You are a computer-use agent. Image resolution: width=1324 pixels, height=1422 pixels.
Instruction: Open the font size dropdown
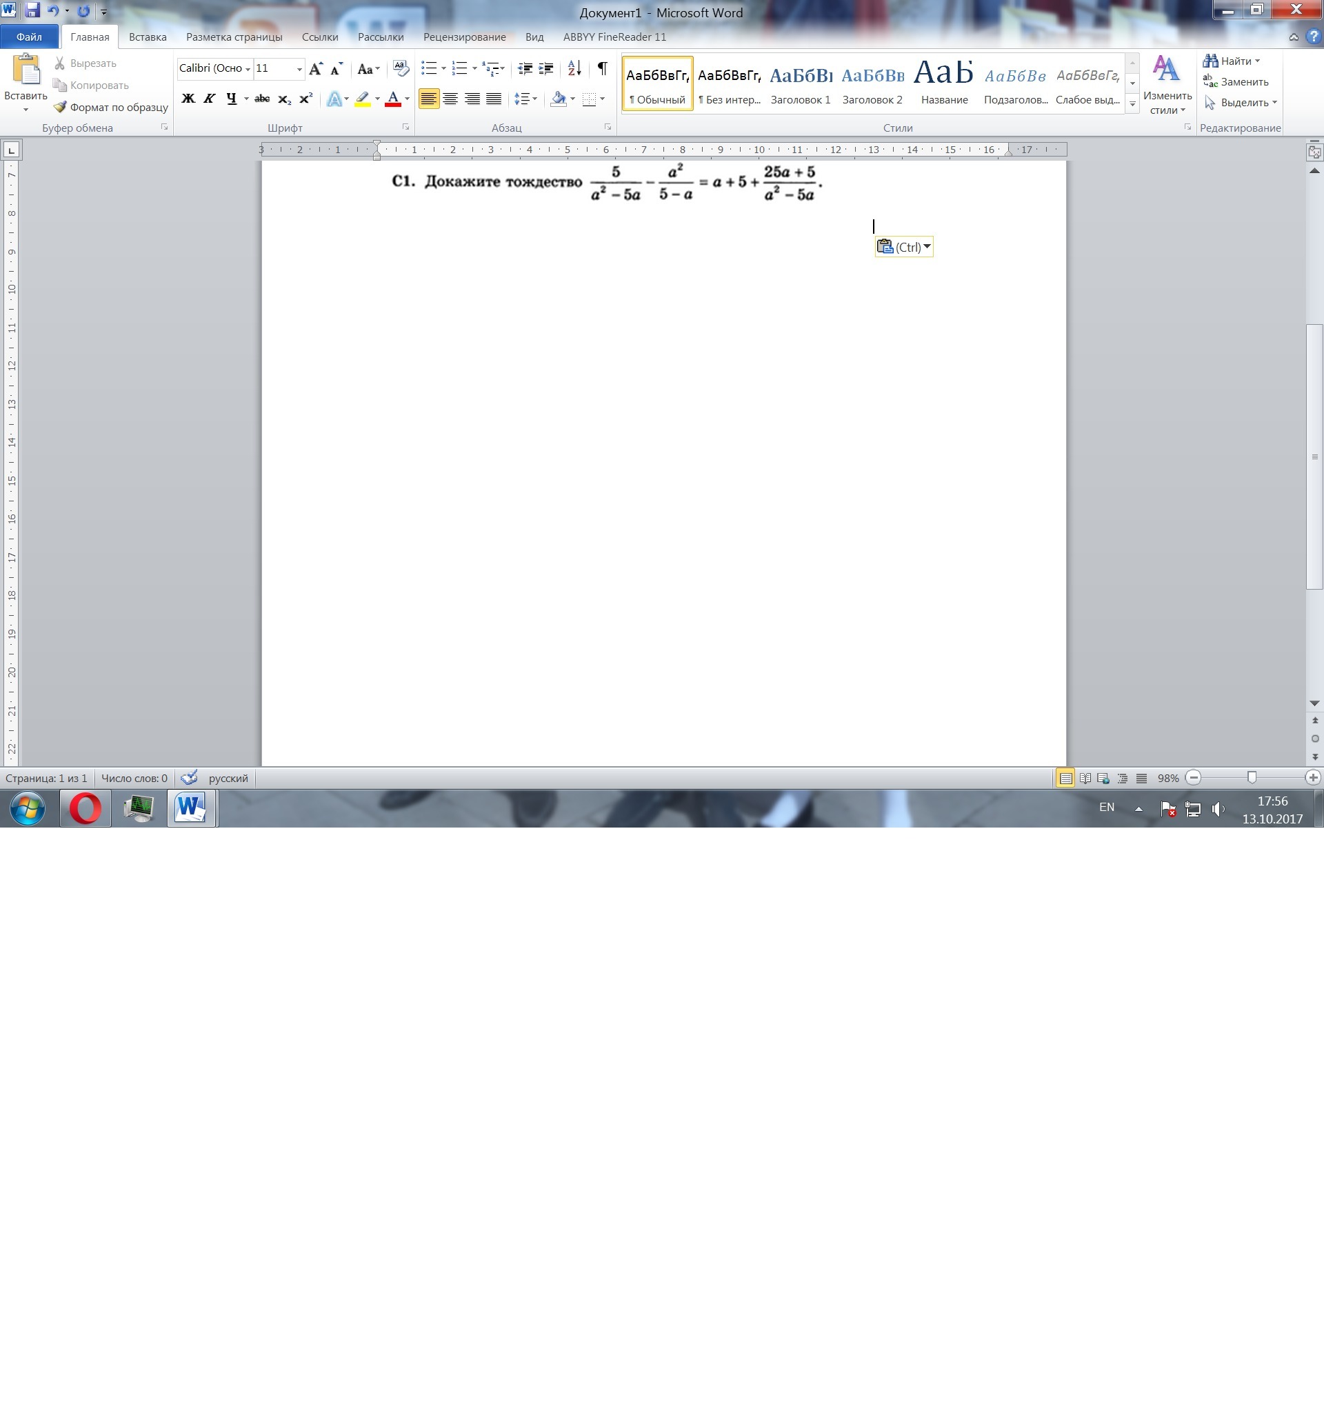(x=299, y=69)
